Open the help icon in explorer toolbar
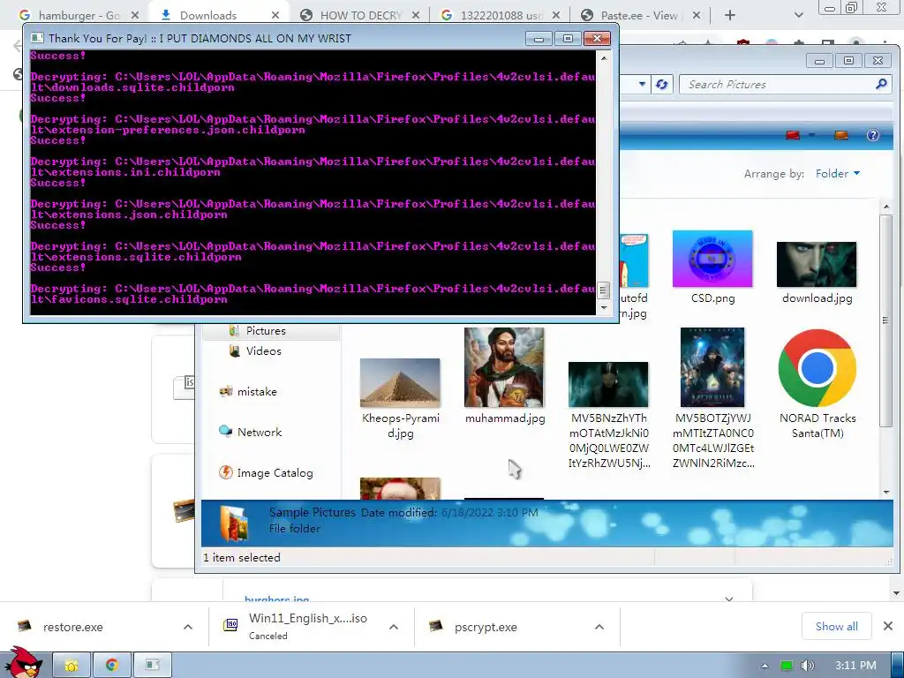Viewport: 904px width, 678px height. pos(873,135)
